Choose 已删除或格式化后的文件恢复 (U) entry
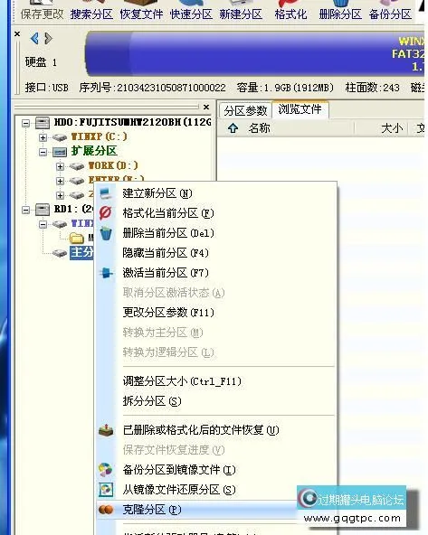428x535 pixels. click(x=215, y=430)
